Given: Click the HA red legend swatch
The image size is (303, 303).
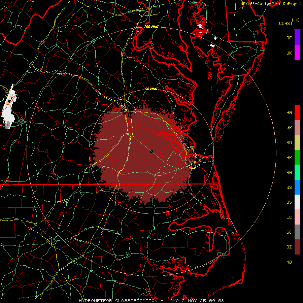Looking at the screenshot, I should [297, 112].
